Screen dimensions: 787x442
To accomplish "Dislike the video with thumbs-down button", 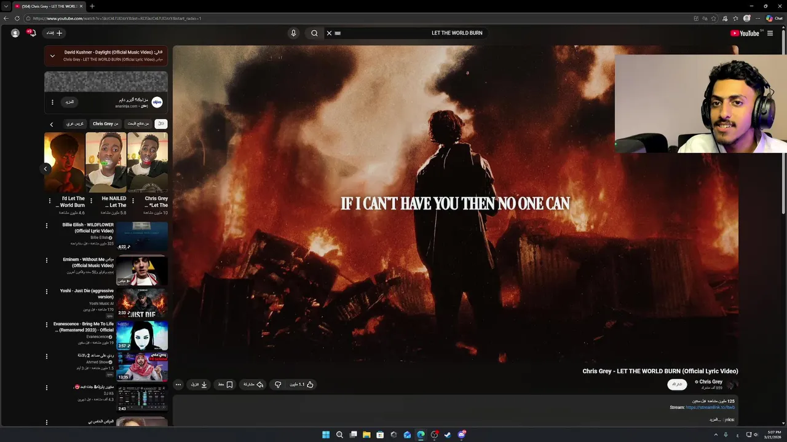I will (x=278, y=384).
